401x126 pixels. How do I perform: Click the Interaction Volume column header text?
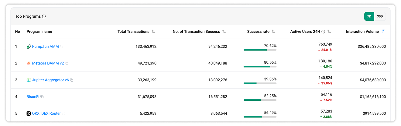[x=362, y=31]
